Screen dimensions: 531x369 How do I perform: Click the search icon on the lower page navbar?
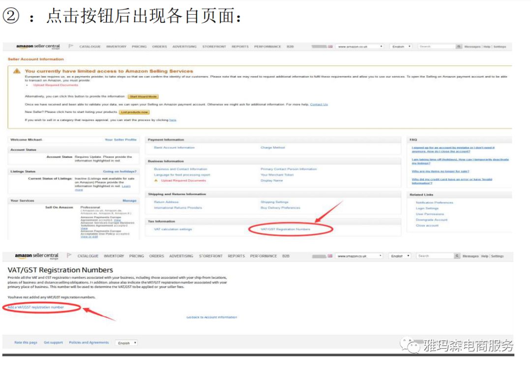pos(457,255)
